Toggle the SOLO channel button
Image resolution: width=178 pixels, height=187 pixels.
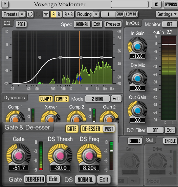[x=120, y=14]
